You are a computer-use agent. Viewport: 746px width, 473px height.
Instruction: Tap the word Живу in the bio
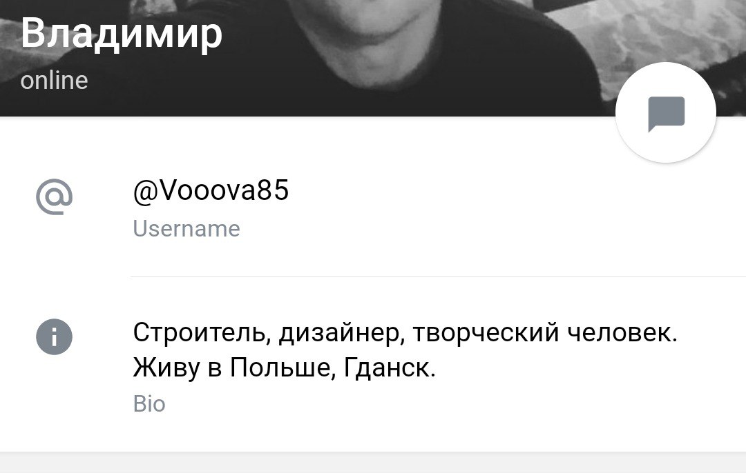click(166, 368)
